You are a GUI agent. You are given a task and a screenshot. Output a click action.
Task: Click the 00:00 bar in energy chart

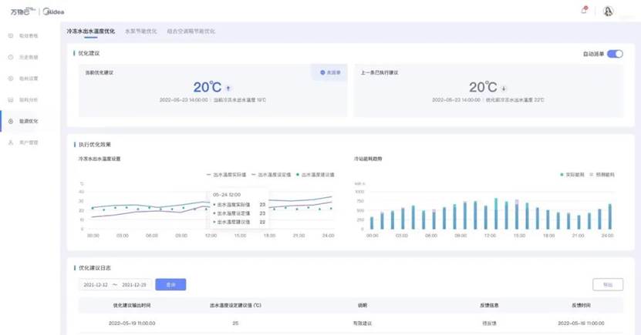point(372,223)
